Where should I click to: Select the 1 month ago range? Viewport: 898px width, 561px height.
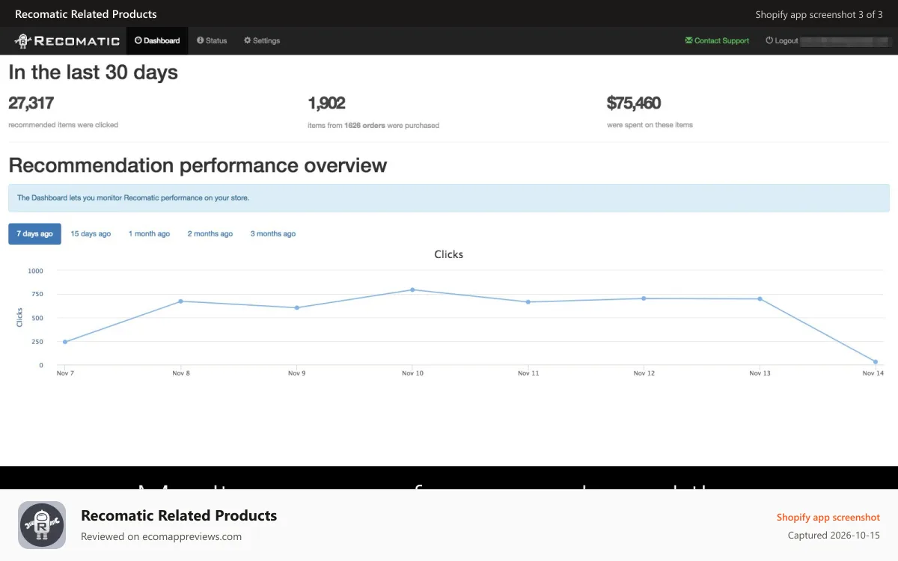pos(149,233)
